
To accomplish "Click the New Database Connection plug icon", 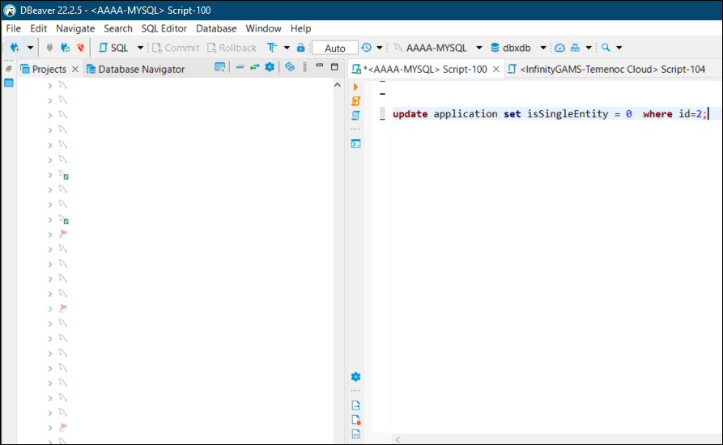I will coord(15,48).
